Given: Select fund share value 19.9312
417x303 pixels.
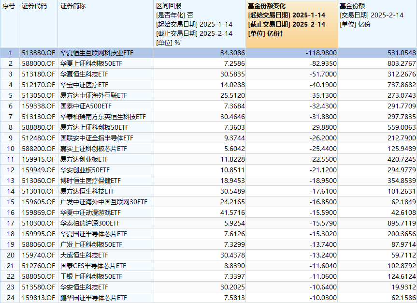Looking at the screenshot, I should [377, 288].
